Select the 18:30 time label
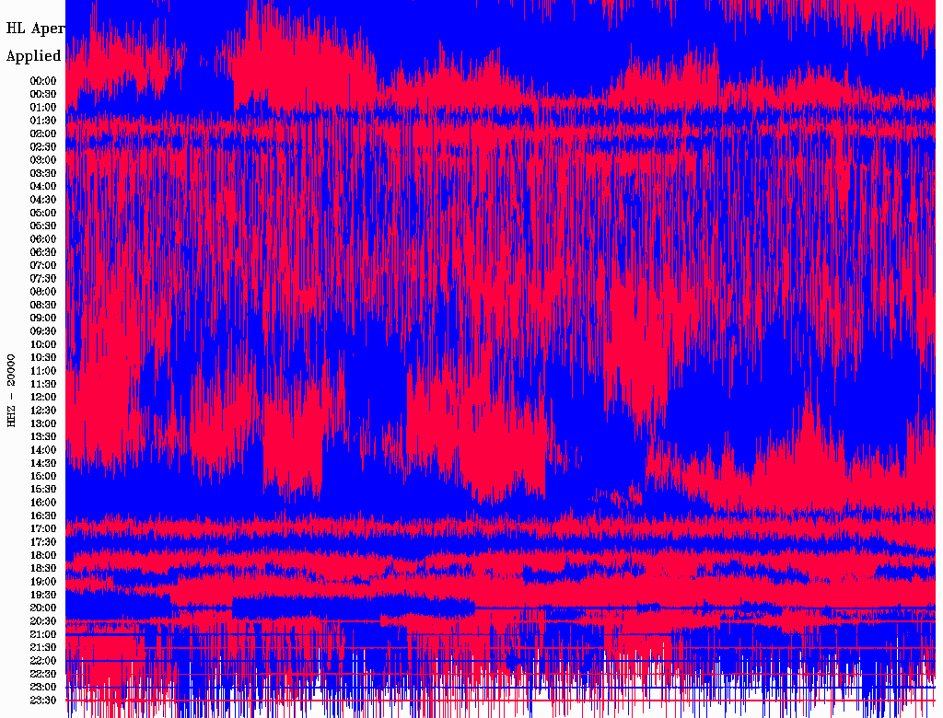The height and width of the screenshot is (718, 943). coord(43,568)
